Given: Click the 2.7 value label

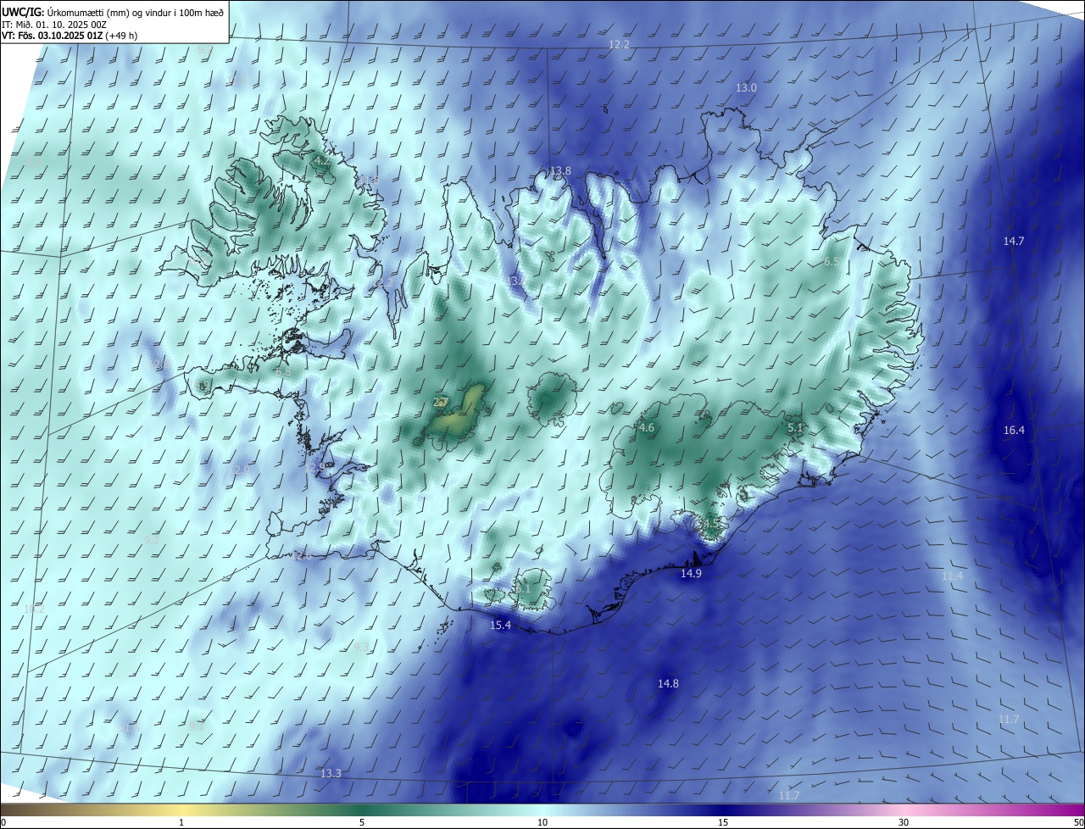Looking at the screenshot, I should point(441,403).
